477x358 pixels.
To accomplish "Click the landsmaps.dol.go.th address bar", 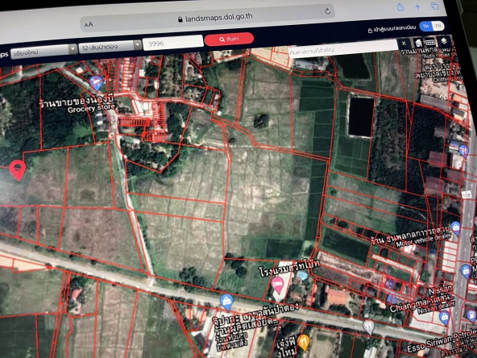I will tap(207, 18).
